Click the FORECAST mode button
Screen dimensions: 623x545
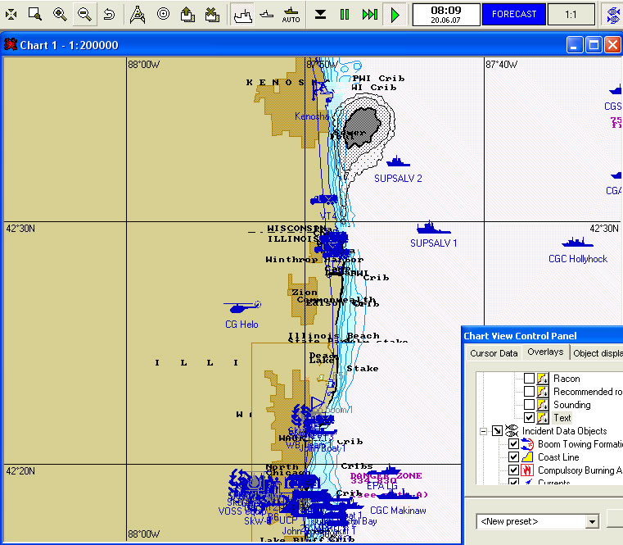(x=514, y=14)
